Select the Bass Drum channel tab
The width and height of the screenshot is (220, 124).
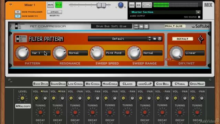(41, 84)
